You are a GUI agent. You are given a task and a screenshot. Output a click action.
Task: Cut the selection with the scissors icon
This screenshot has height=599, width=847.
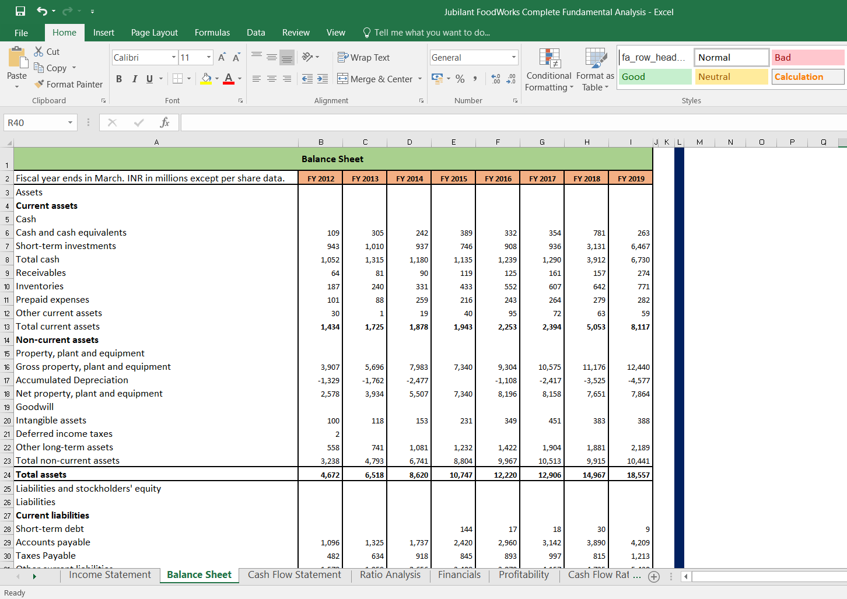pyautogui.click(x=39, y=51)
